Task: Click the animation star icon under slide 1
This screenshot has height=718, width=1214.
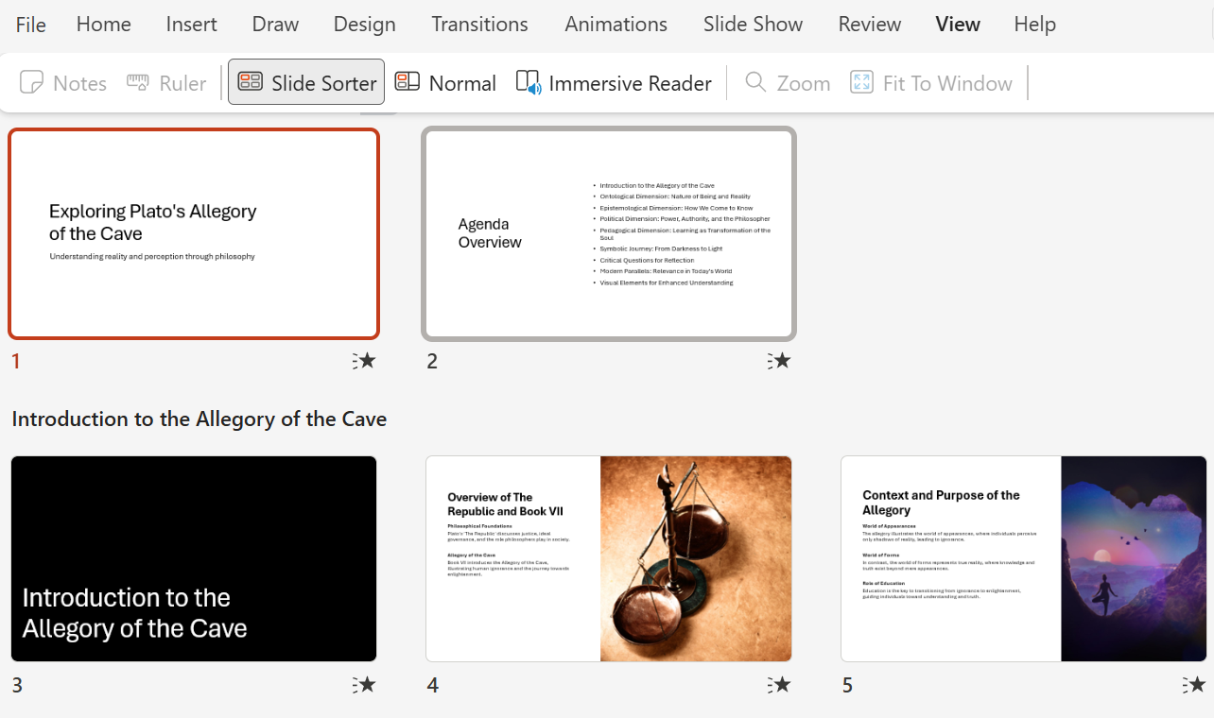Action: coord(364,361)
